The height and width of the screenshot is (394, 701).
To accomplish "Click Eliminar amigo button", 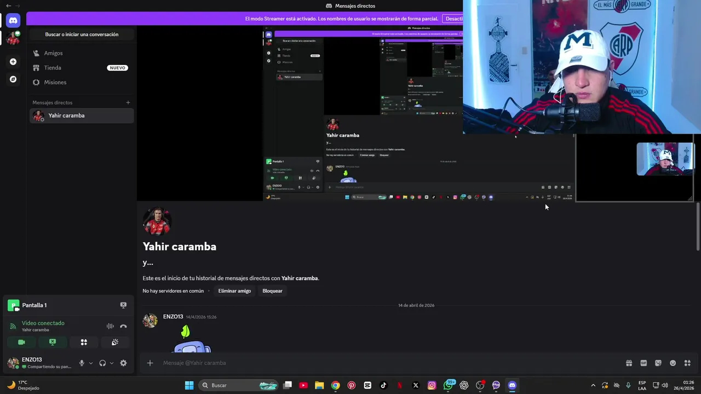I will (x=234, y=291).
